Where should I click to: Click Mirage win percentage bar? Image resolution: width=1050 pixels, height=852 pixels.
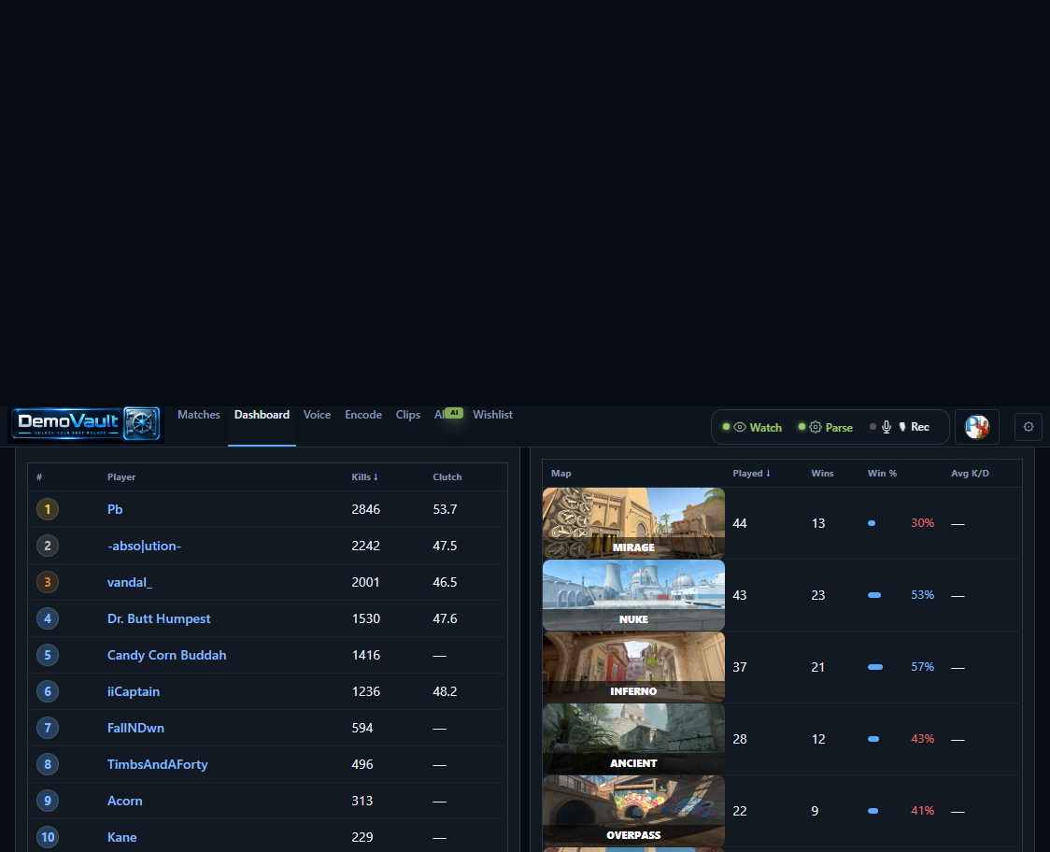click(x=872, y=523)
